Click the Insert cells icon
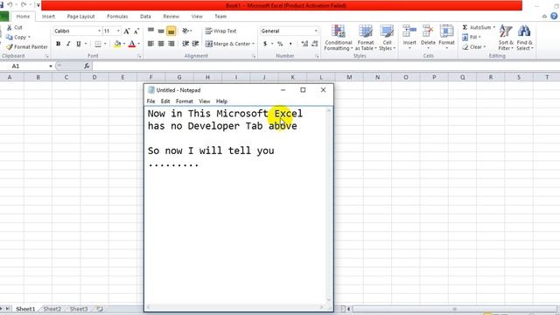Viewport: 560px width, 315px height. (409, 31)
